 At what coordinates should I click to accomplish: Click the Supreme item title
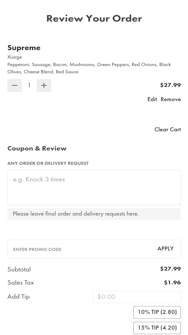24,47
